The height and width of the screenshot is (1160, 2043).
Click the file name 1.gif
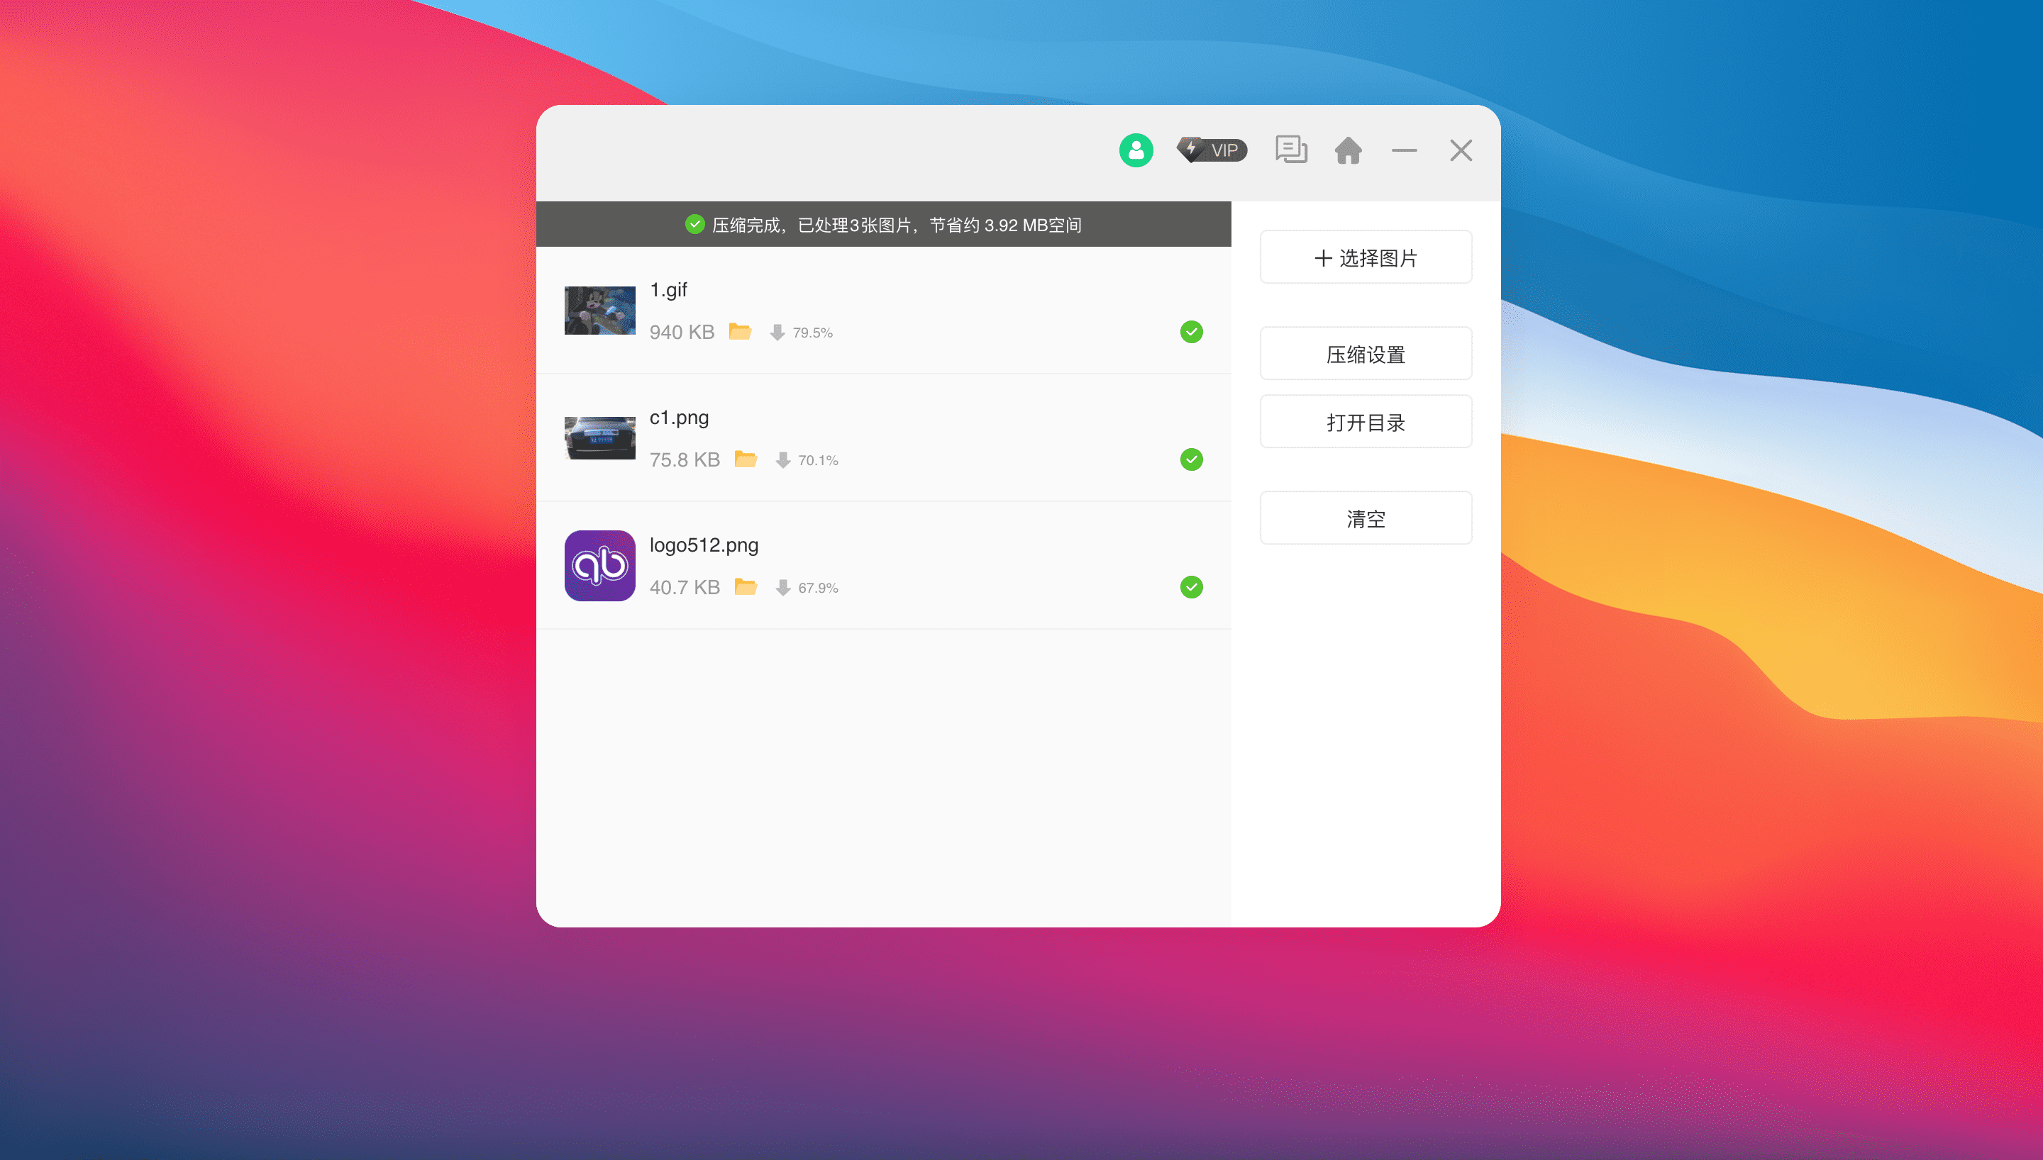668,290
